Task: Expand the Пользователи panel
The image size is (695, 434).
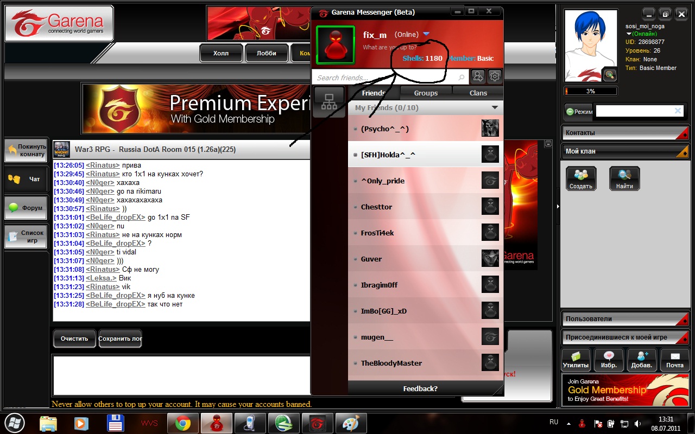Action: [x=625, y=319]
